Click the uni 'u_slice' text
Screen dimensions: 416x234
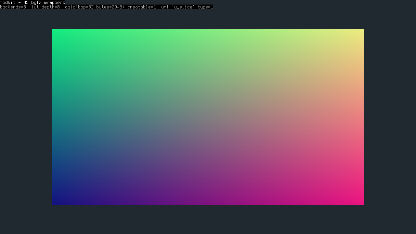(x=178, y=7)
